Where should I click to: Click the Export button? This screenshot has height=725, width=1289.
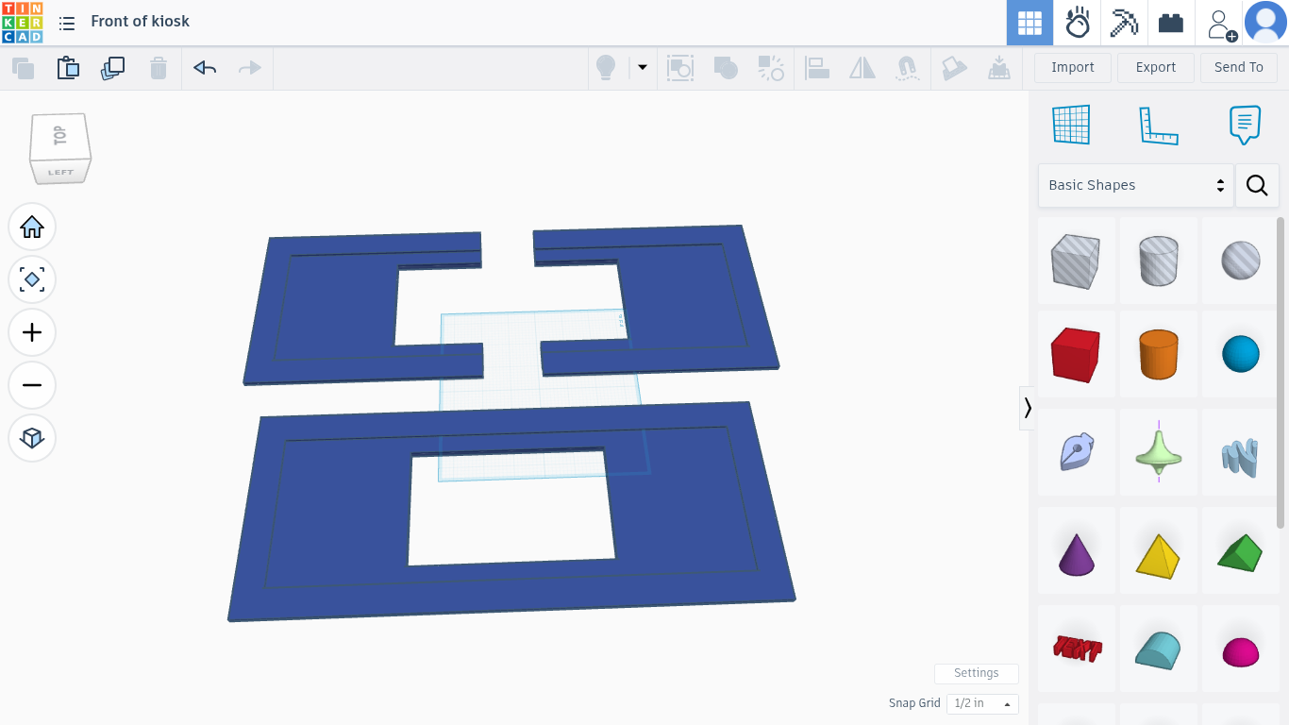[x=1156, y=67]
